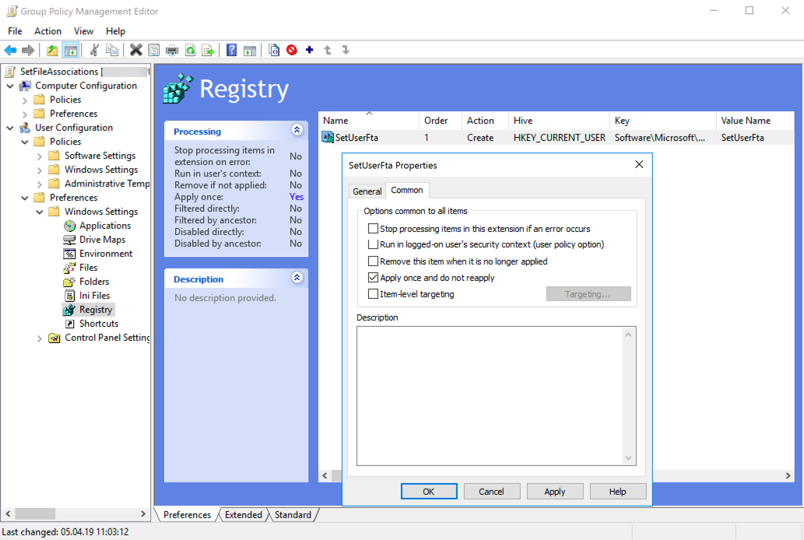The image size is (804, 540).
Task: Open Properties via the toolbar icon
Action: (154, 51)
